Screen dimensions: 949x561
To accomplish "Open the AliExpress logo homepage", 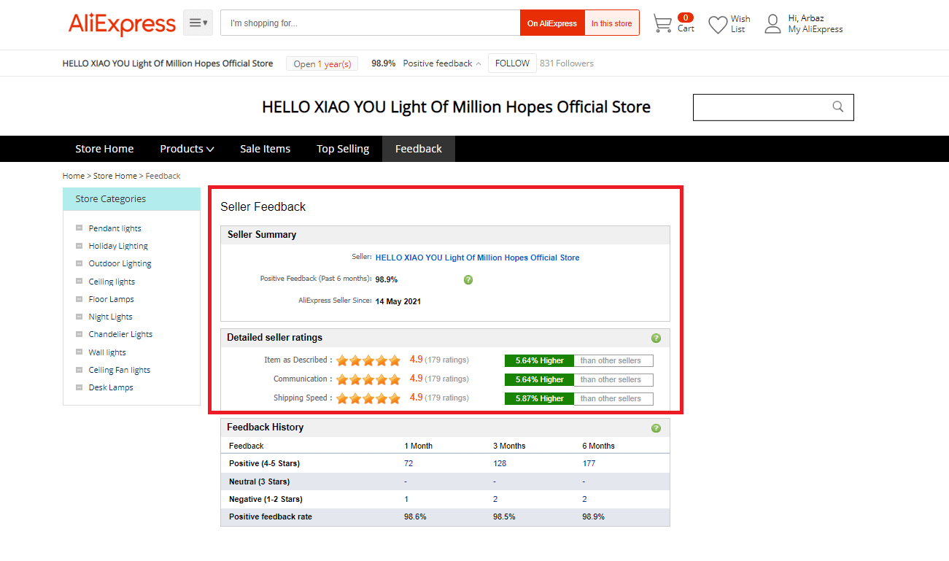I will pos(122,23).
